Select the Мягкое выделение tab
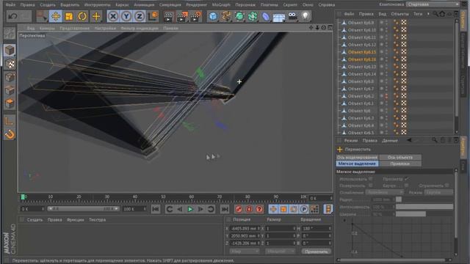Viewport: 470px width, 264px height. point(357,164)
